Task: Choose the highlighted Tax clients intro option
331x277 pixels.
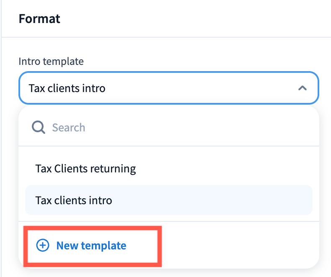Action: tap(74, 200)
